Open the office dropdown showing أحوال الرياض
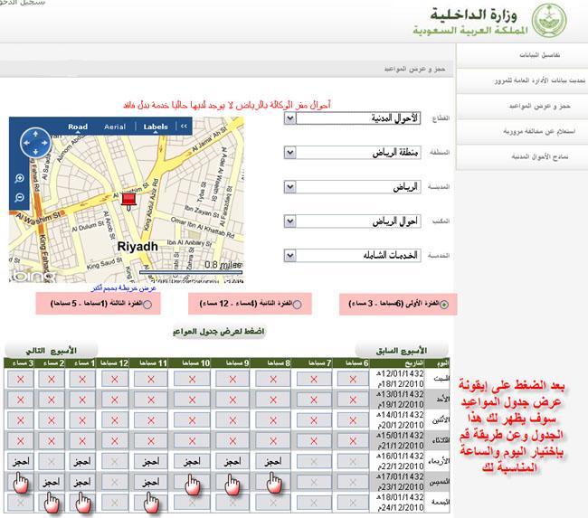Screen dimensions: 588x518 tap(353, 221)
